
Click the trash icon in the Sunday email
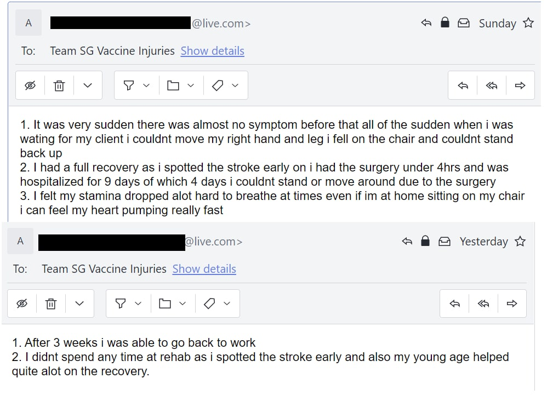(59, 85)
